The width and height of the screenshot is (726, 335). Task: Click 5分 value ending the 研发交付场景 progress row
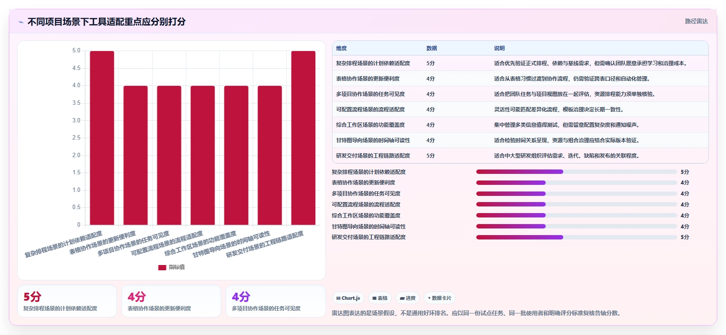click(685, 237)
